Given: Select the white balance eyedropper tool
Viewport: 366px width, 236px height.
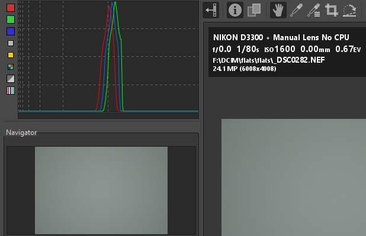Looking at the screenshot, I should pos(296,10).
